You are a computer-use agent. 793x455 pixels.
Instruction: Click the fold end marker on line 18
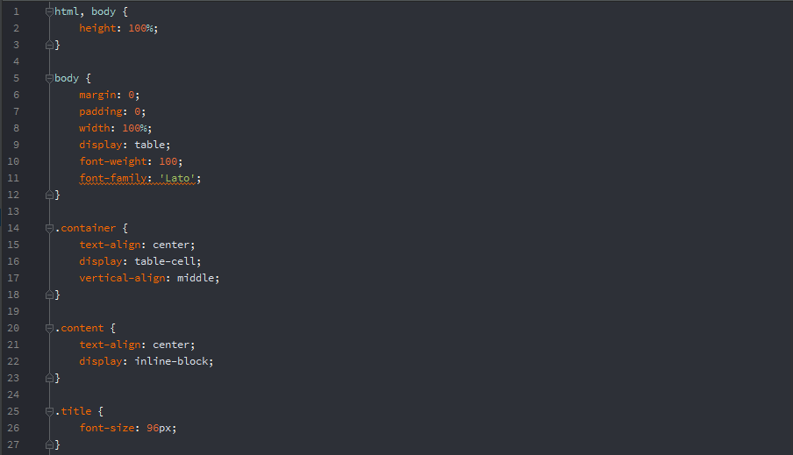50,295
